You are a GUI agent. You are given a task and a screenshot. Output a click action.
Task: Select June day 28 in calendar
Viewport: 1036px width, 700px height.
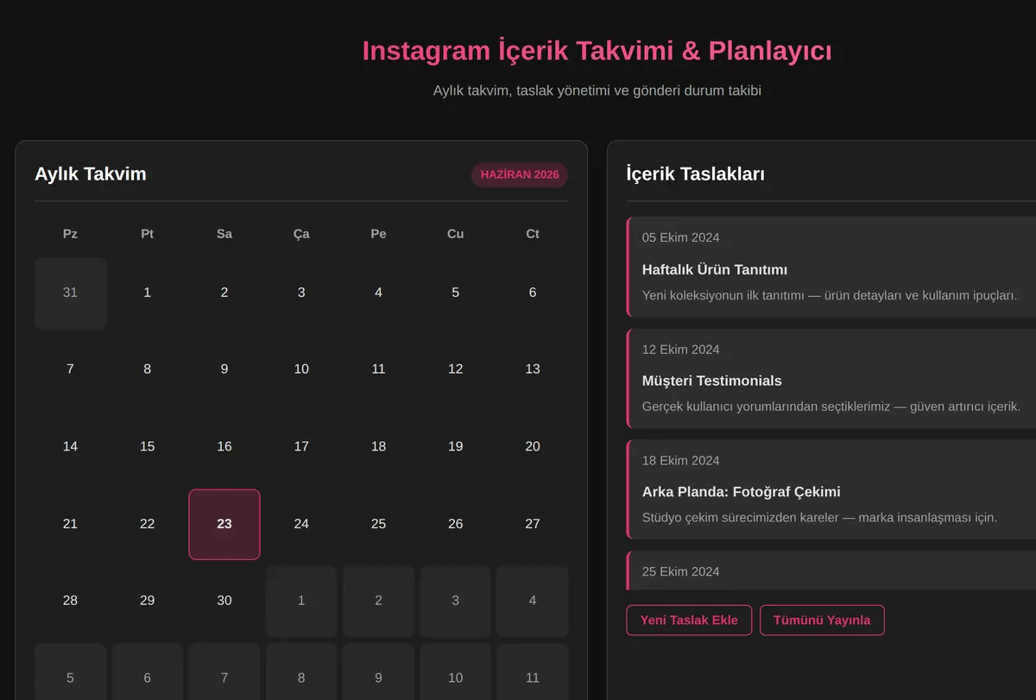[x=70, y=601]
